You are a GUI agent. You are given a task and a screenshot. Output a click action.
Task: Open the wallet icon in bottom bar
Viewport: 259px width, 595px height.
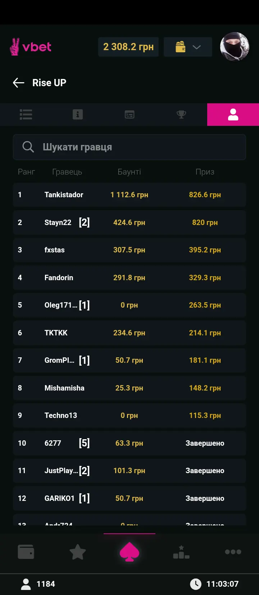(x=26, y=552)
